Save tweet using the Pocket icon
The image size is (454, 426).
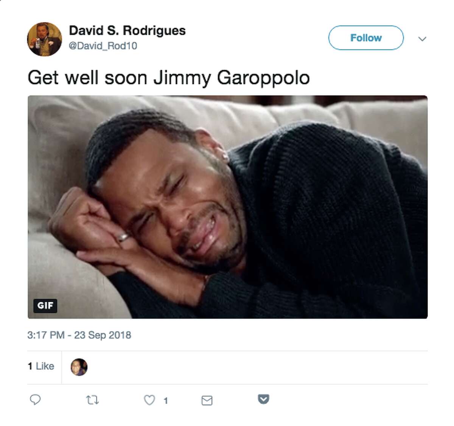264,399
